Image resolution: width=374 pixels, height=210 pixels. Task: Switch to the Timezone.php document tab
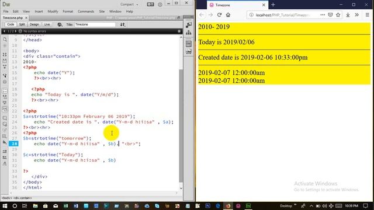13,18
